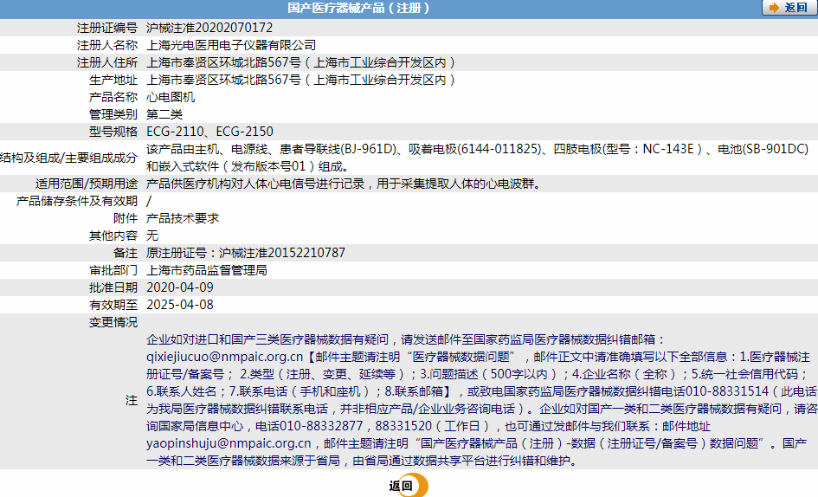Screen dimensions: 818x497
Task: Click attachment value 产品技术要求
Action: pos(183,218)
